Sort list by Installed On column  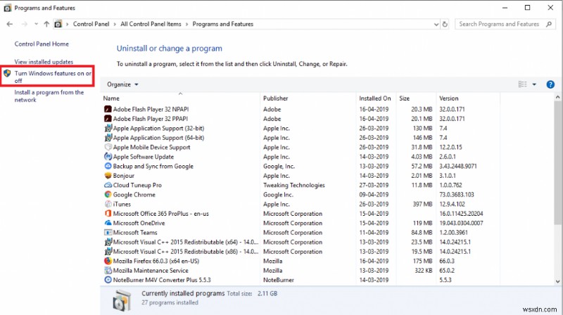(375, 98)
